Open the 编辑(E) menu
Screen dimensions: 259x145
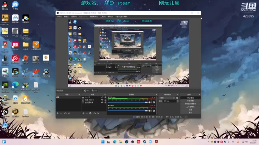click(66, 17)
